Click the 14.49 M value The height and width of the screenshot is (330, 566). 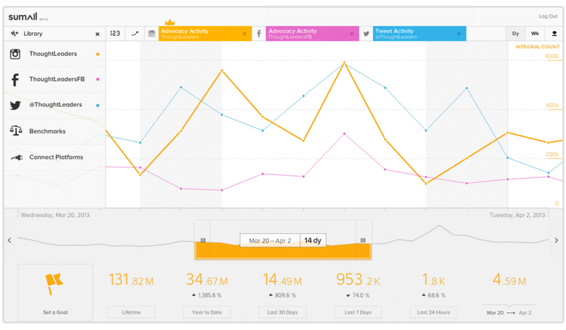pos(282,280)
